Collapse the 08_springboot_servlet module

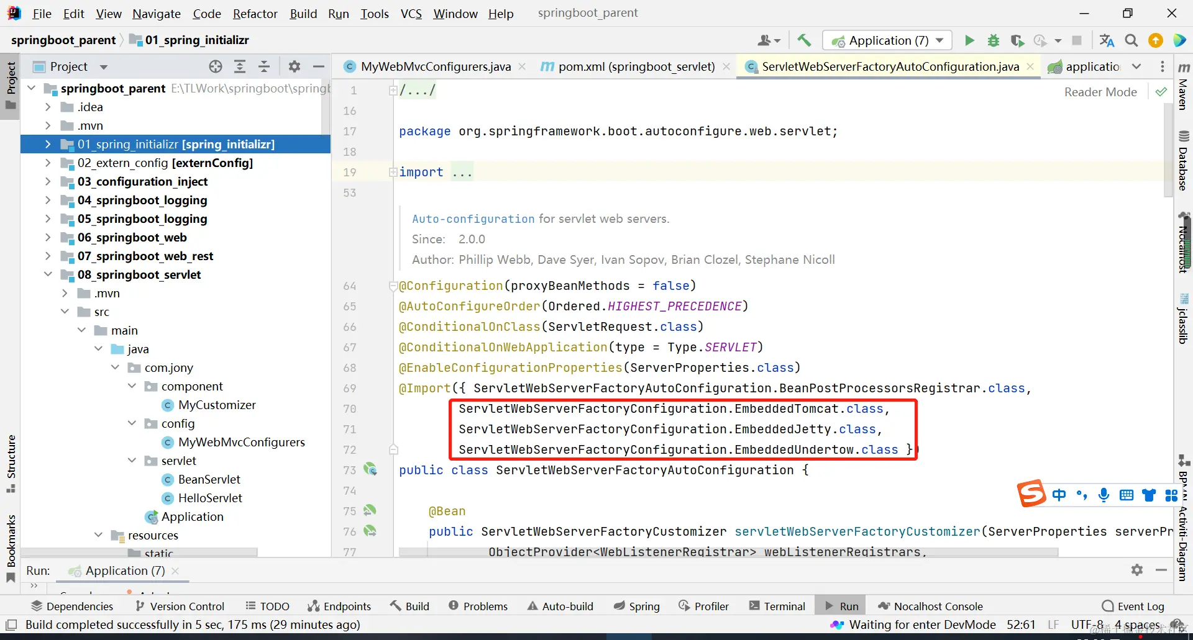pos(48,274)
